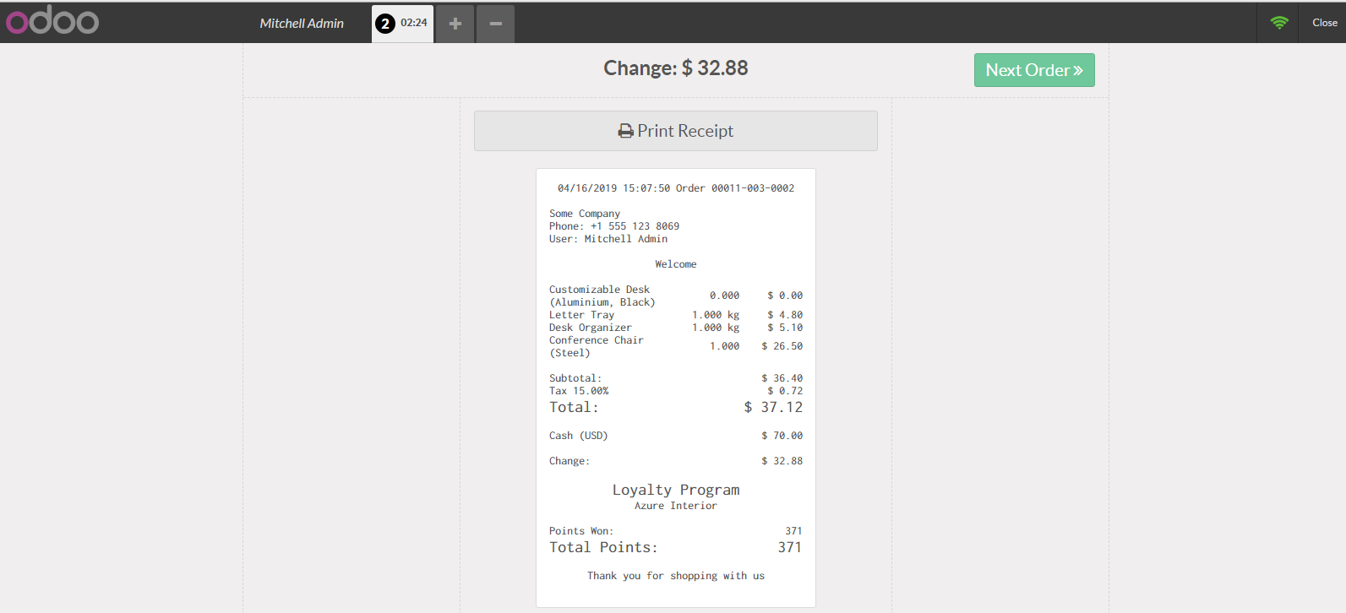Viewport: 1346px width, 613px height.
Task: Click the Conference Chair price $ 26.50
Action: pyautogui.click(x=782, y=346)
